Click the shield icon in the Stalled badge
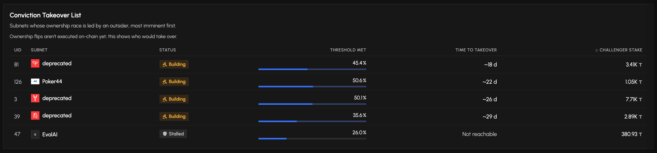657x153 pixels. point(165,134)
